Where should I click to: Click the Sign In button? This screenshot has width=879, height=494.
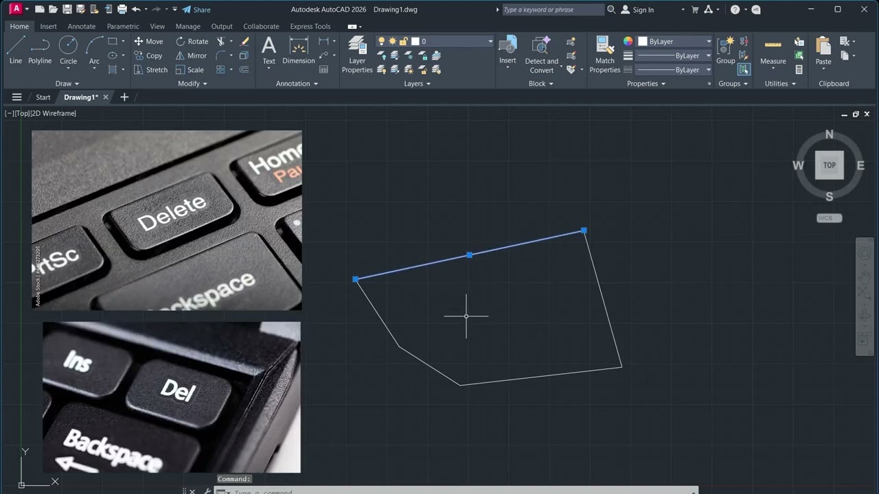pos(637,10)
